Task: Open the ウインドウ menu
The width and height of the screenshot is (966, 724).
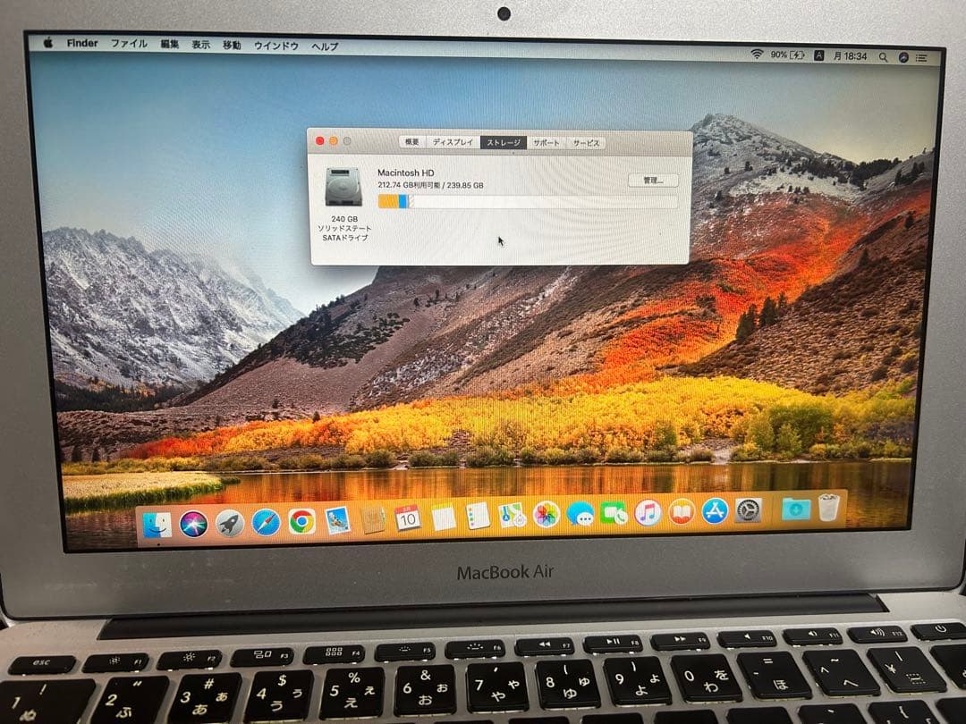Action: pyautogui.click(x=276, y=46)
